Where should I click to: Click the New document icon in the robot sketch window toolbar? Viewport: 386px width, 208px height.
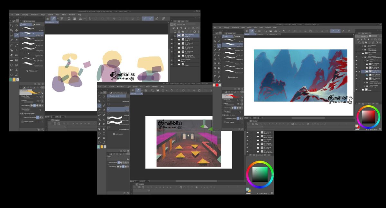click(69, 19)
